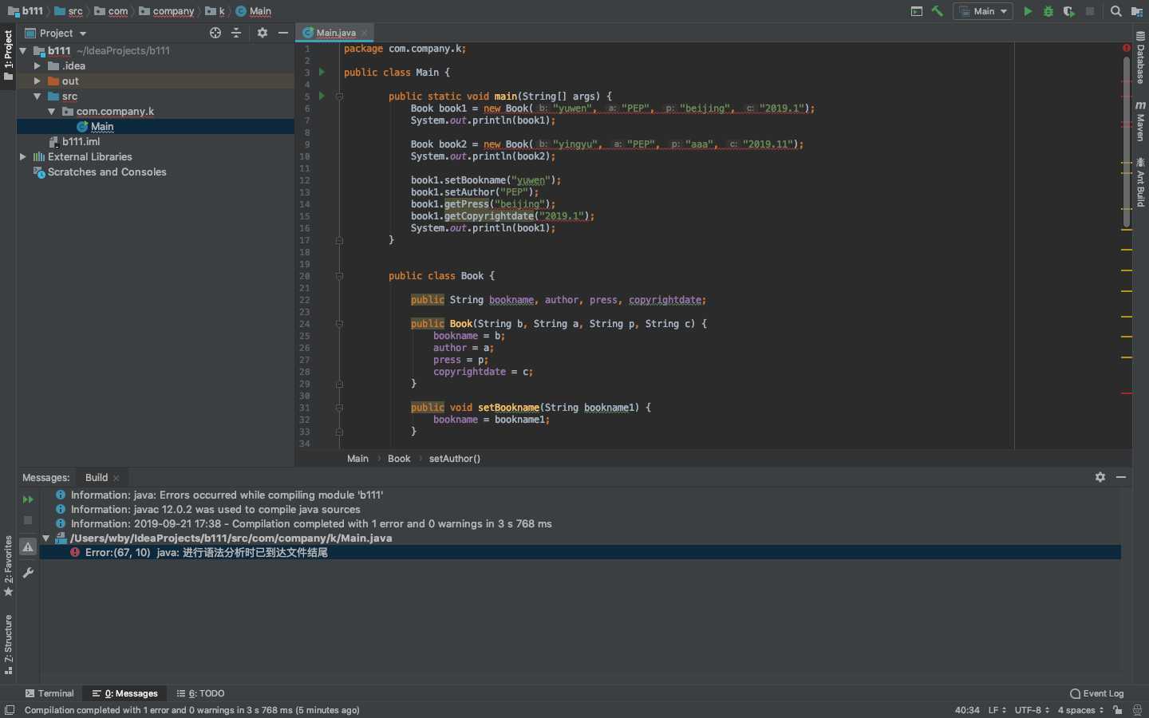This screenshot has width=1149, height=718.
Task: Select Main class in project tree
Action: [x=102, y=126]
